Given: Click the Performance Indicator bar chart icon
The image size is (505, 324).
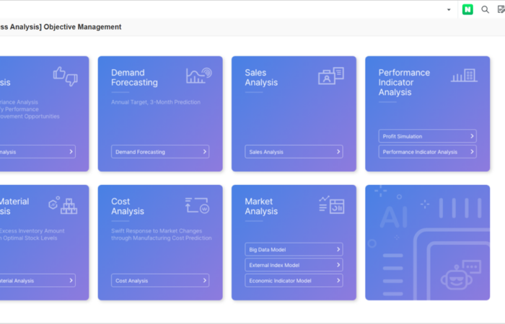Looking at the screenshot, I should click(x=463, y=75).
